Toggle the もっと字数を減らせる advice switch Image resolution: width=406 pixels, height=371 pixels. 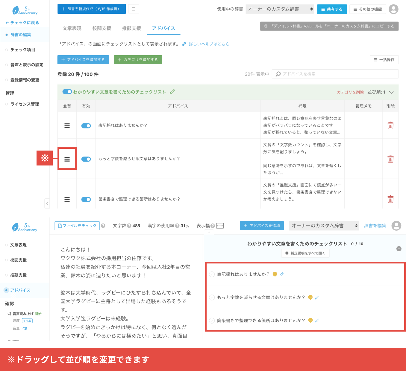tap(86, 159)
